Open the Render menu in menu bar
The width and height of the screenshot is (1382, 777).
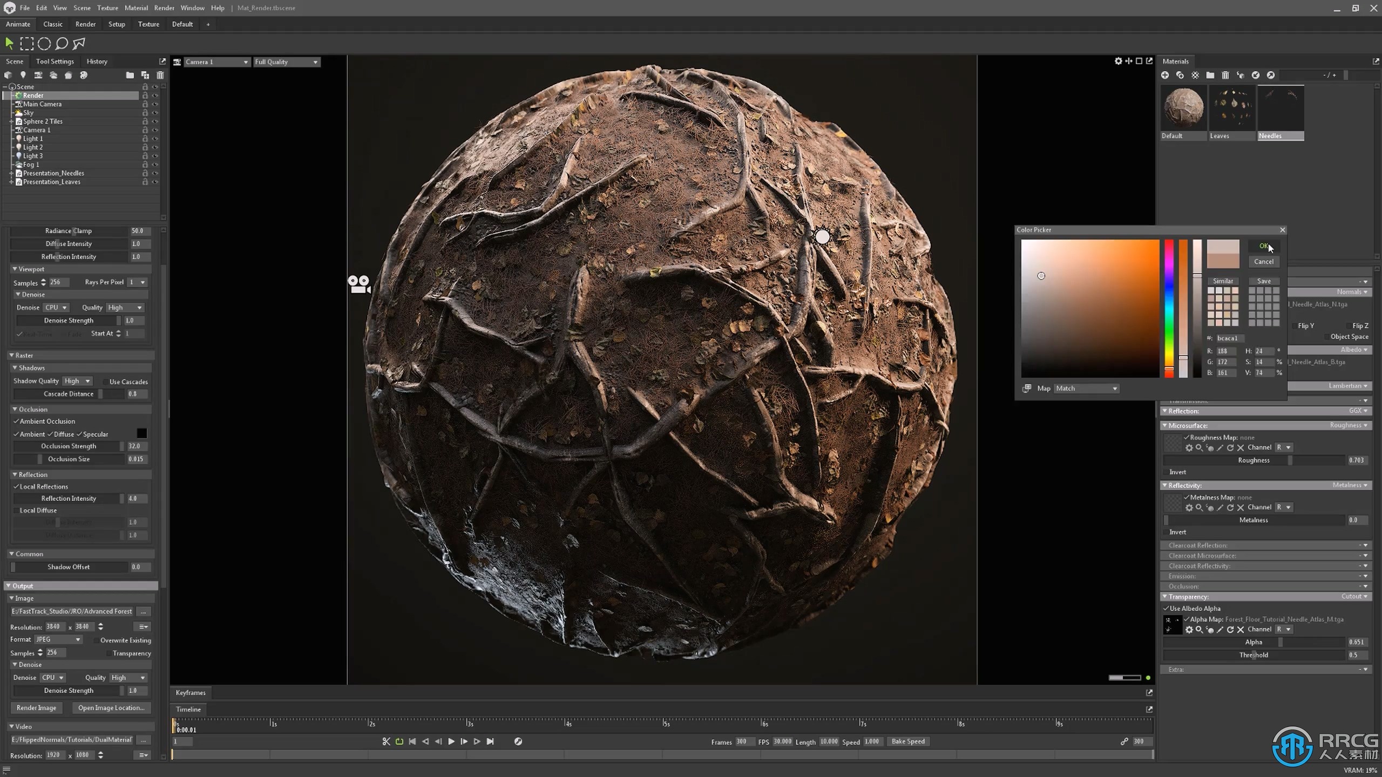[164, 8]
